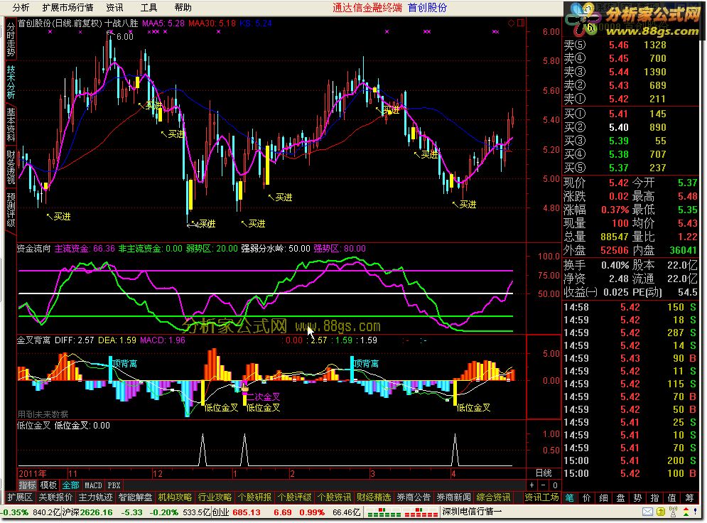Screen dimensions: 707x523
Task: Select the 势 tab in quote panel
Action: 637,497
